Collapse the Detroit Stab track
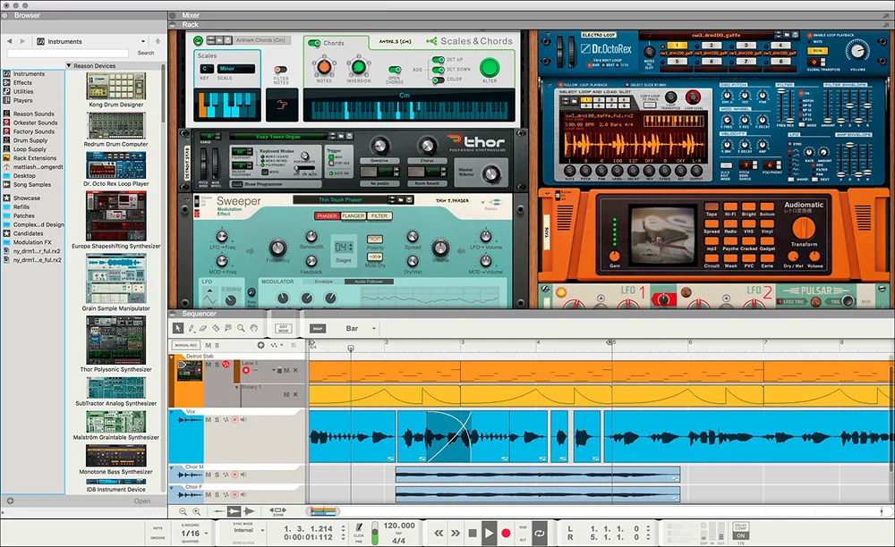Viewport: 895px width, 547px height. (x=172, y=356)
